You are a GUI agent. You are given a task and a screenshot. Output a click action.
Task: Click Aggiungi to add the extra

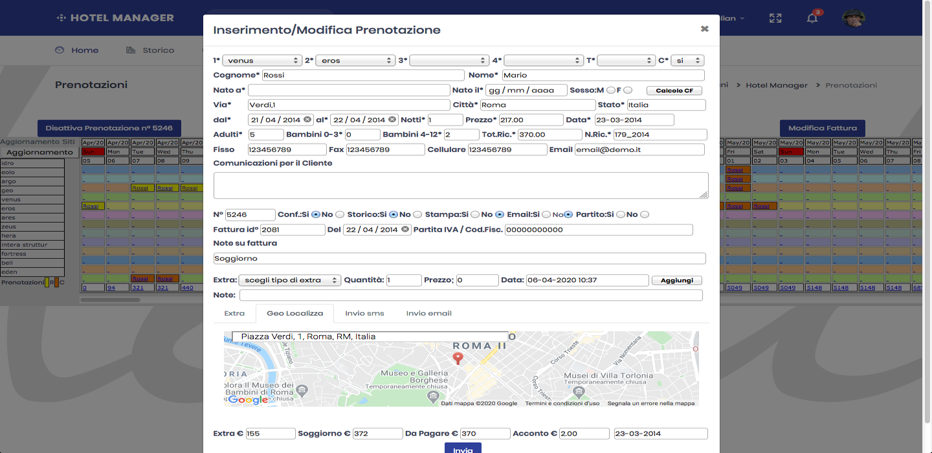pos(677,280)
